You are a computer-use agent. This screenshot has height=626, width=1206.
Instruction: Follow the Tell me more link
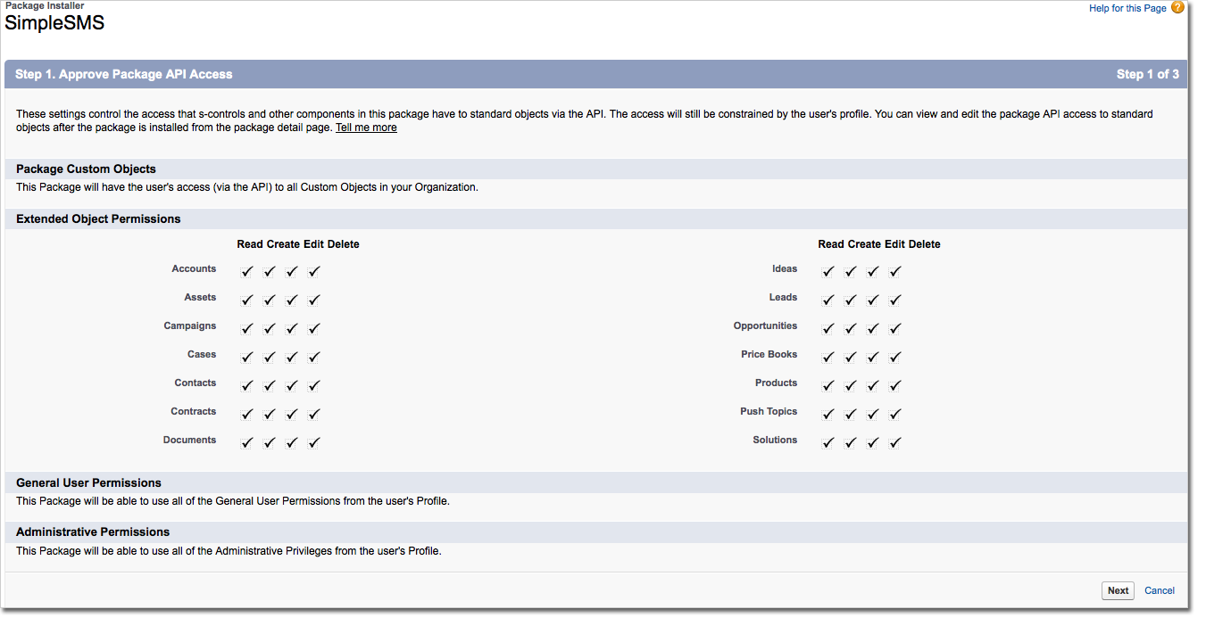[366, 128]
